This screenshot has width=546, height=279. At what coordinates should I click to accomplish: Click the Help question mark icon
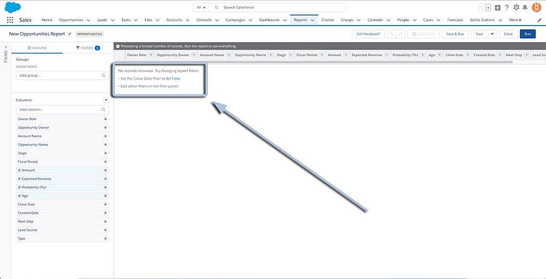pyautogui.click(x=507, y=7)
